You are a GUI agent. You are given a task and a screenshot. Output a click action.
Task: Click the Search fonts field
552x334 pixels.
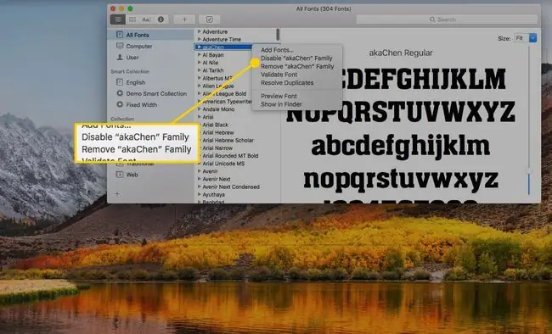(x=447, y=19)
